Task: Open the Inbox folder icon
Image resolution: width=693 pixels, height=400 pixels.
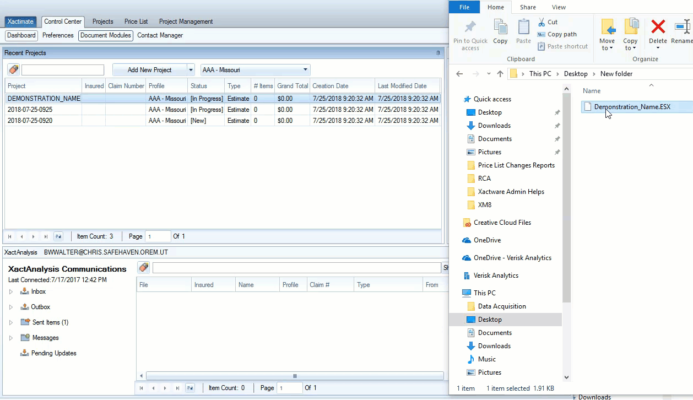Action: (x=24, y=291)
